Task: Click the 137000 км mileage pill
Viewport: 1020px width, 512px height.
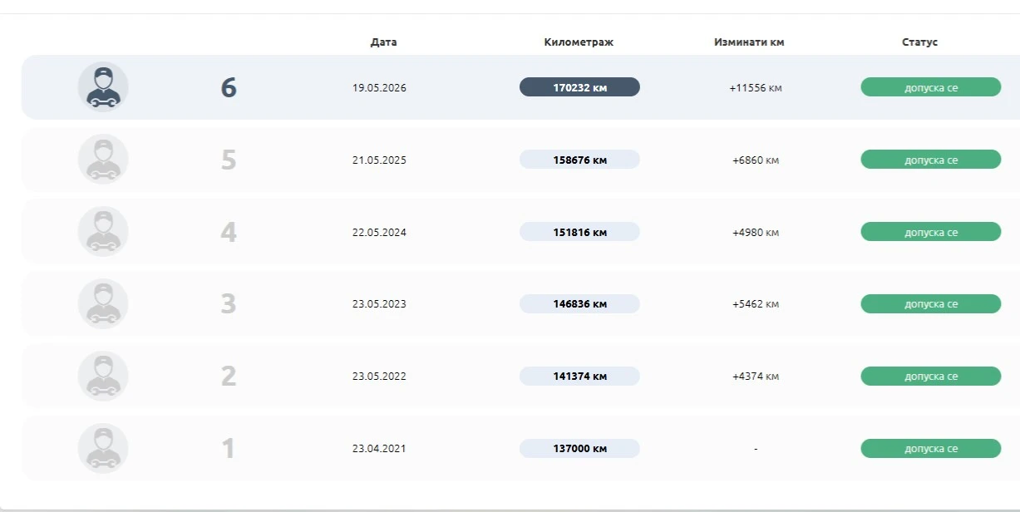Action: pos(579,449)
